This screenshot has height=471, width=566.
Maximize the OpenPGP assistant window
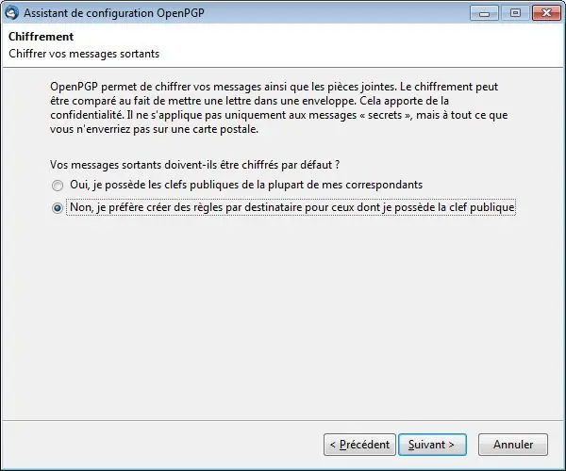(515, 13)
